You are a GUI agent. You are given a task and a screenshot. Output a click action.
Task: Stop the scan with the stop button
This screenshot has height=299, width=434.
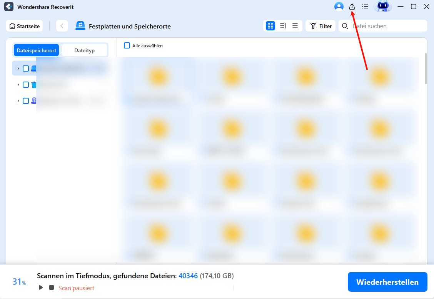click(x=52, y=287)
